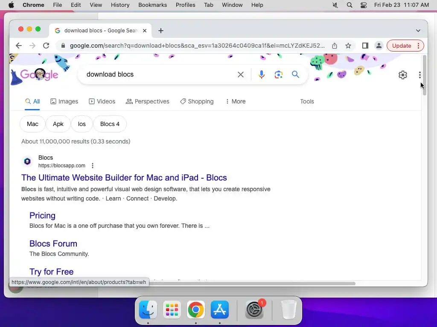Switch to Shopping results tab

coord(197,101)
